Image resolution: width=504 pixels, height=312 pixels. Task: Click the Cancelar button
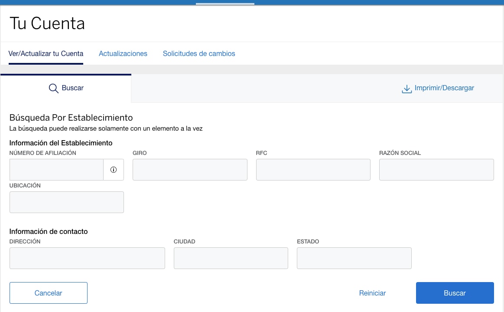point(48,293)
